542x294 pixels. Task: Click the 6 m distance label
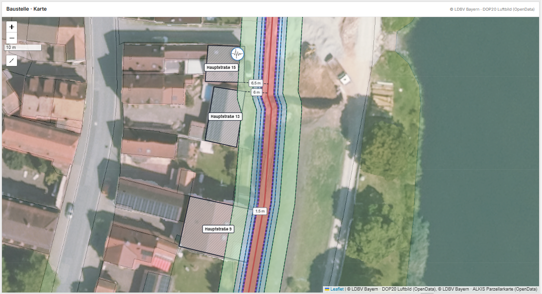(256, 92)
